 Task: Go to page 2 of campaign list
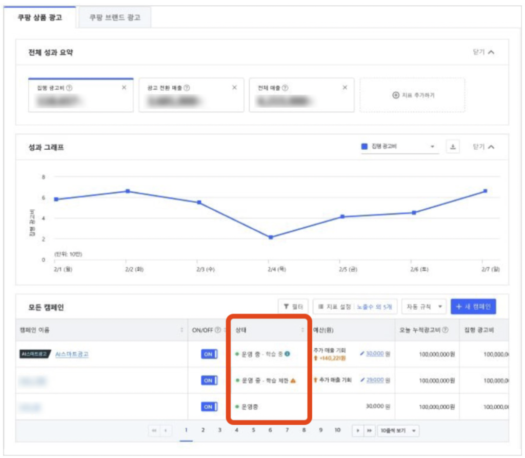point(203,430)
